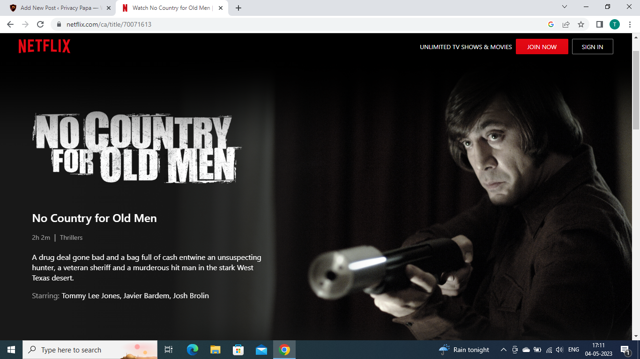Viewport: 640px width, 359px height.
Task: Open the browser side panel
Action: 599,24
